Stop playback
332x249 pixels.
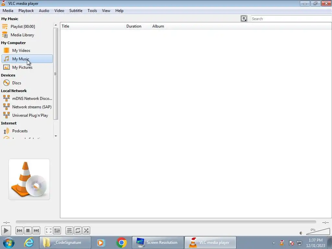pyautogui.click(x=28, y=231)
